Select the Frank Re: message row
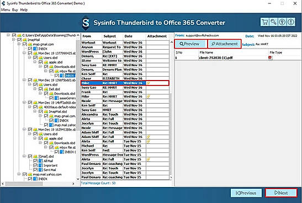 125,92
